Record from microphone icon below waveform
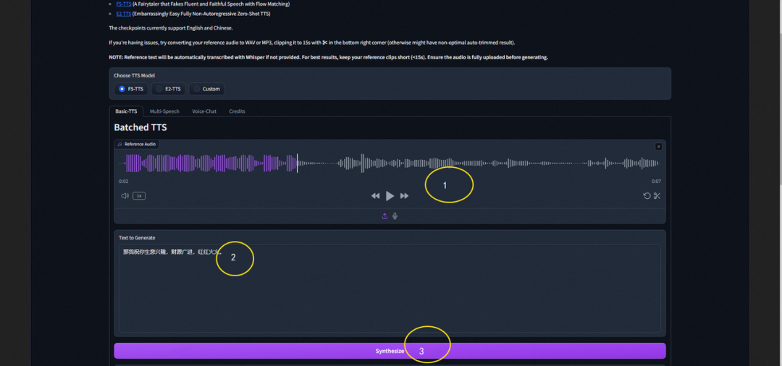The width and height of the screenshot is (782, 366). pos(395,216)
